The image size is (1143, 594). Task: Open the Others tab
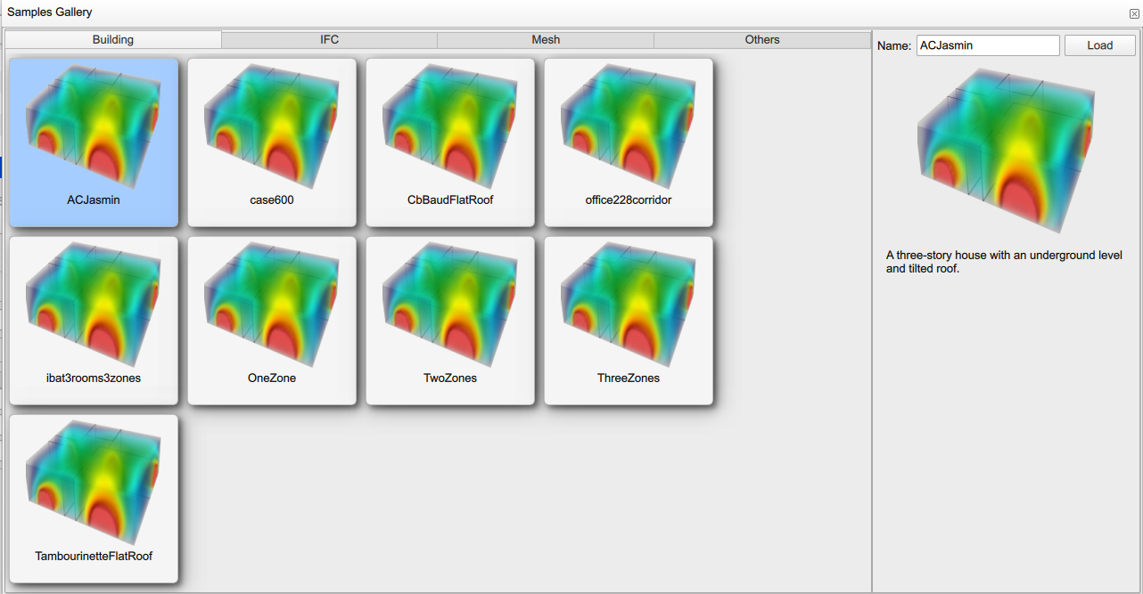[762, 40]
